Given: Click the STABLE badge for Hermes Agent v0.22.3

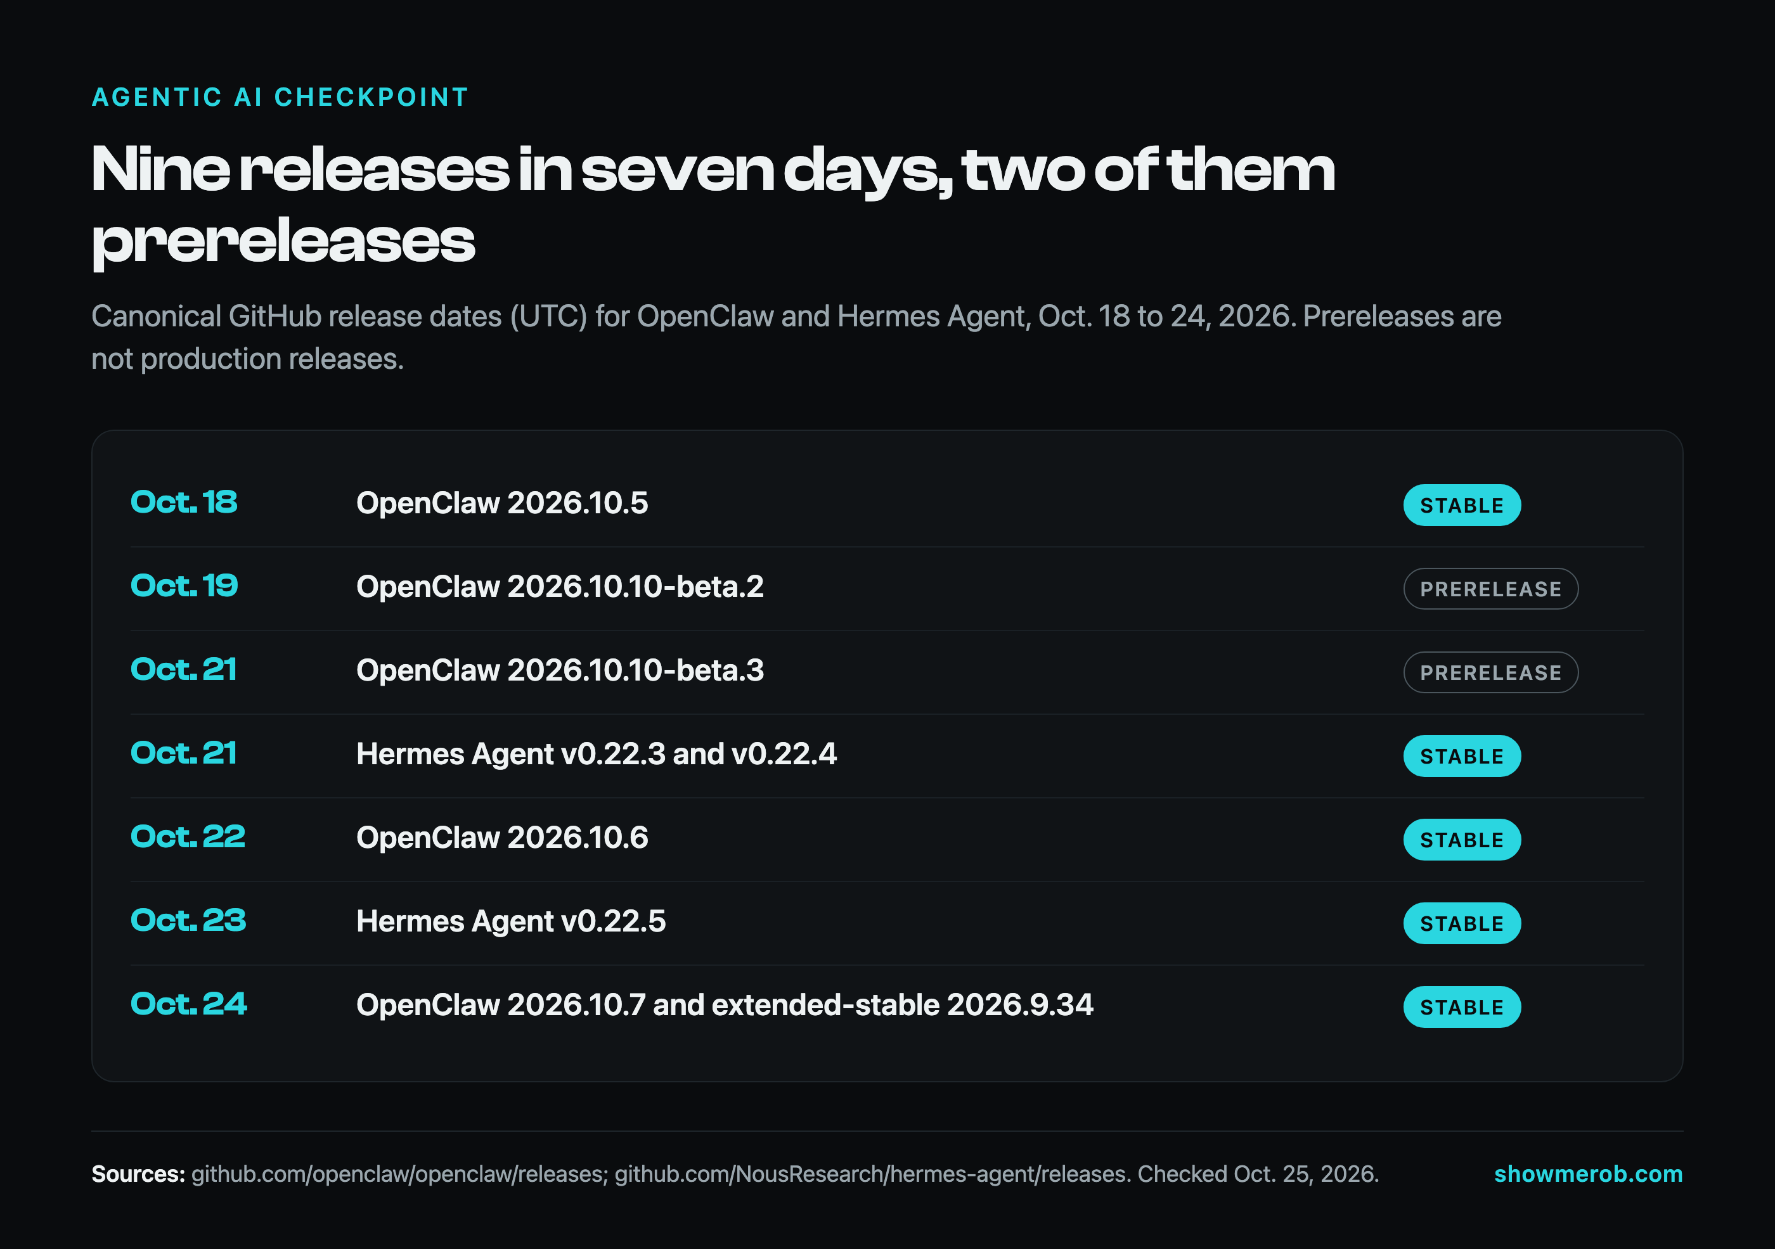Looking at the screenshot, I should pyautogui.click(x=1462, y=756).
